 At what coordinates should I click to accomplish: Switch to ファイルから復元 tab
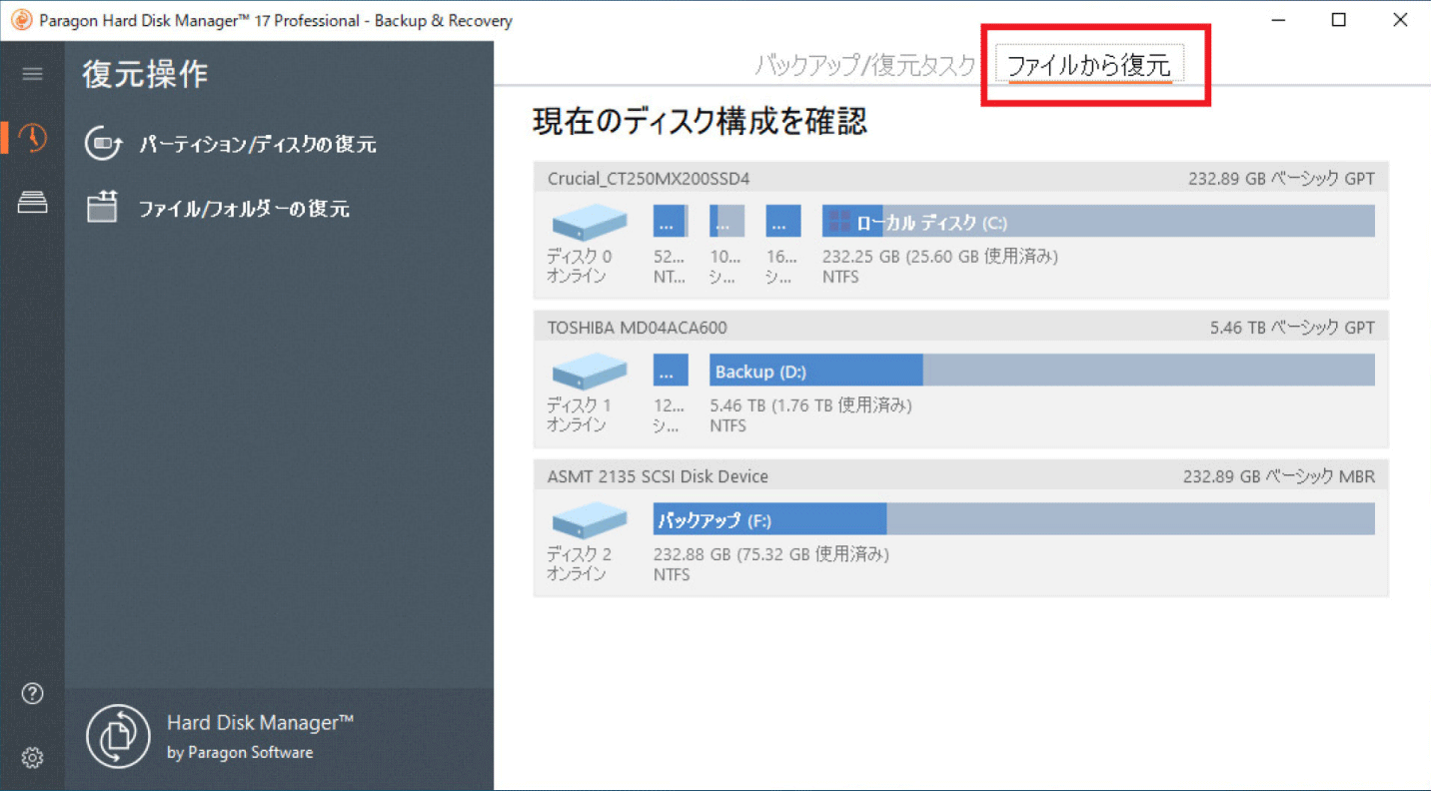[1089, 65]
